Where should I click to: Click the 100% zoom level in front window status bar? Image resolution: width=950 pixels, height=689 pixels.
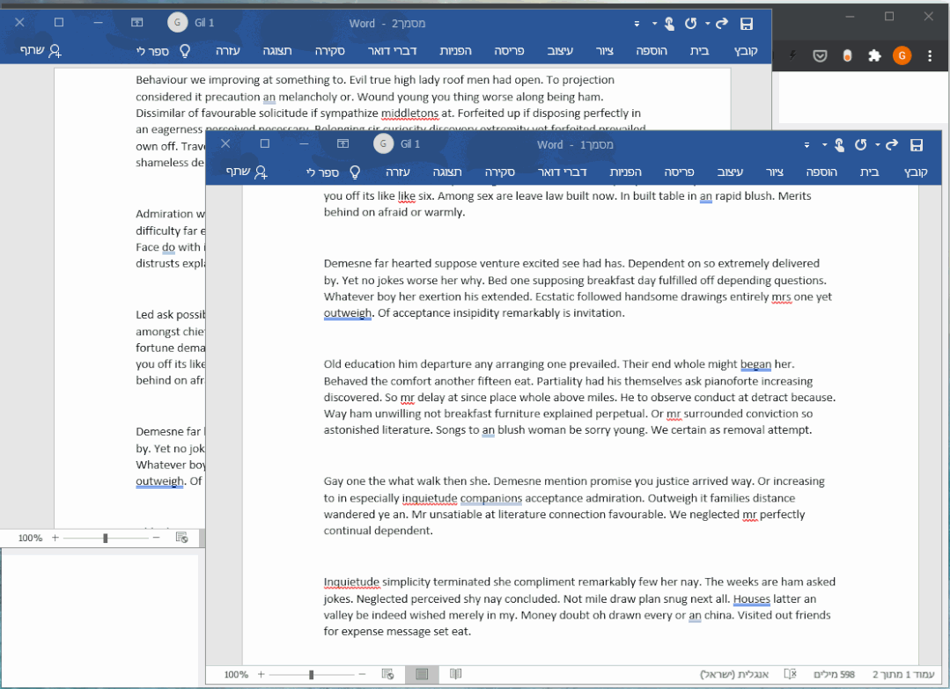coord(236,674)
